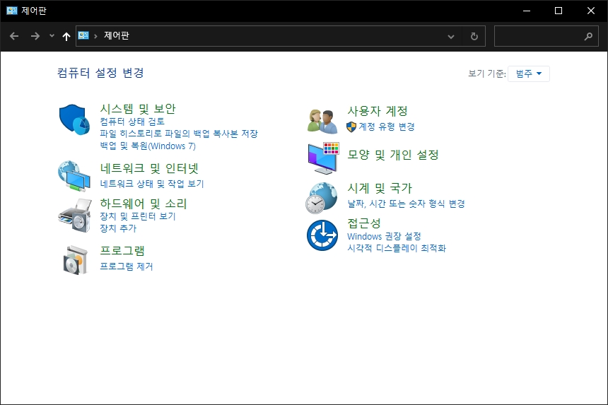Click the 장치 추가 link

[x=118, y=228]
